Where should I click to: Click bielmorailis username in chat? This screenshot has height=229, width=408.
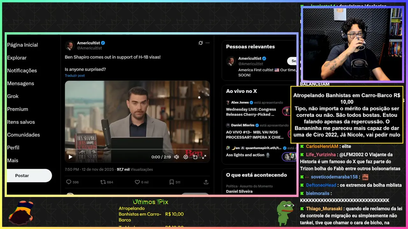tap(317, 193)
